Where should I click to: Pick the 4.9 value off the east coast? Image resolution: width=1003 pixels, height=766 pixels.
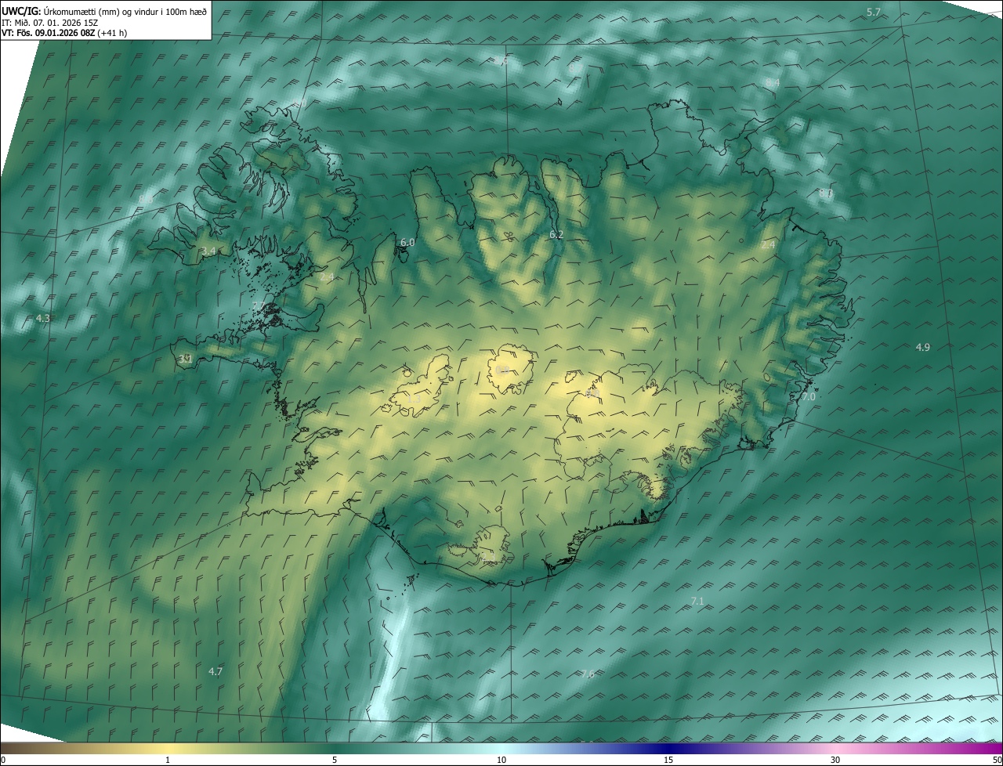[x=923, y=347]
